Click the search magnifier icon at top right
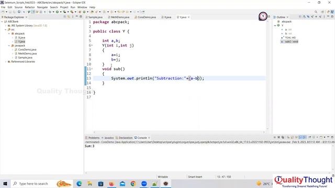Viewport: 335px width, 188px height. [x=316, y=12]
